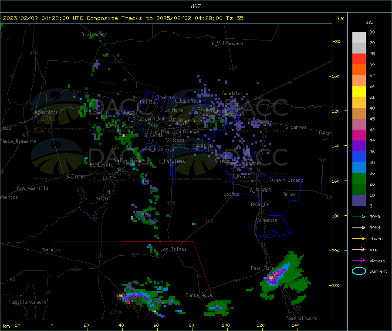392x331 pixels.
Task: Click the Nihuil map label
Action: click(103, 198)
